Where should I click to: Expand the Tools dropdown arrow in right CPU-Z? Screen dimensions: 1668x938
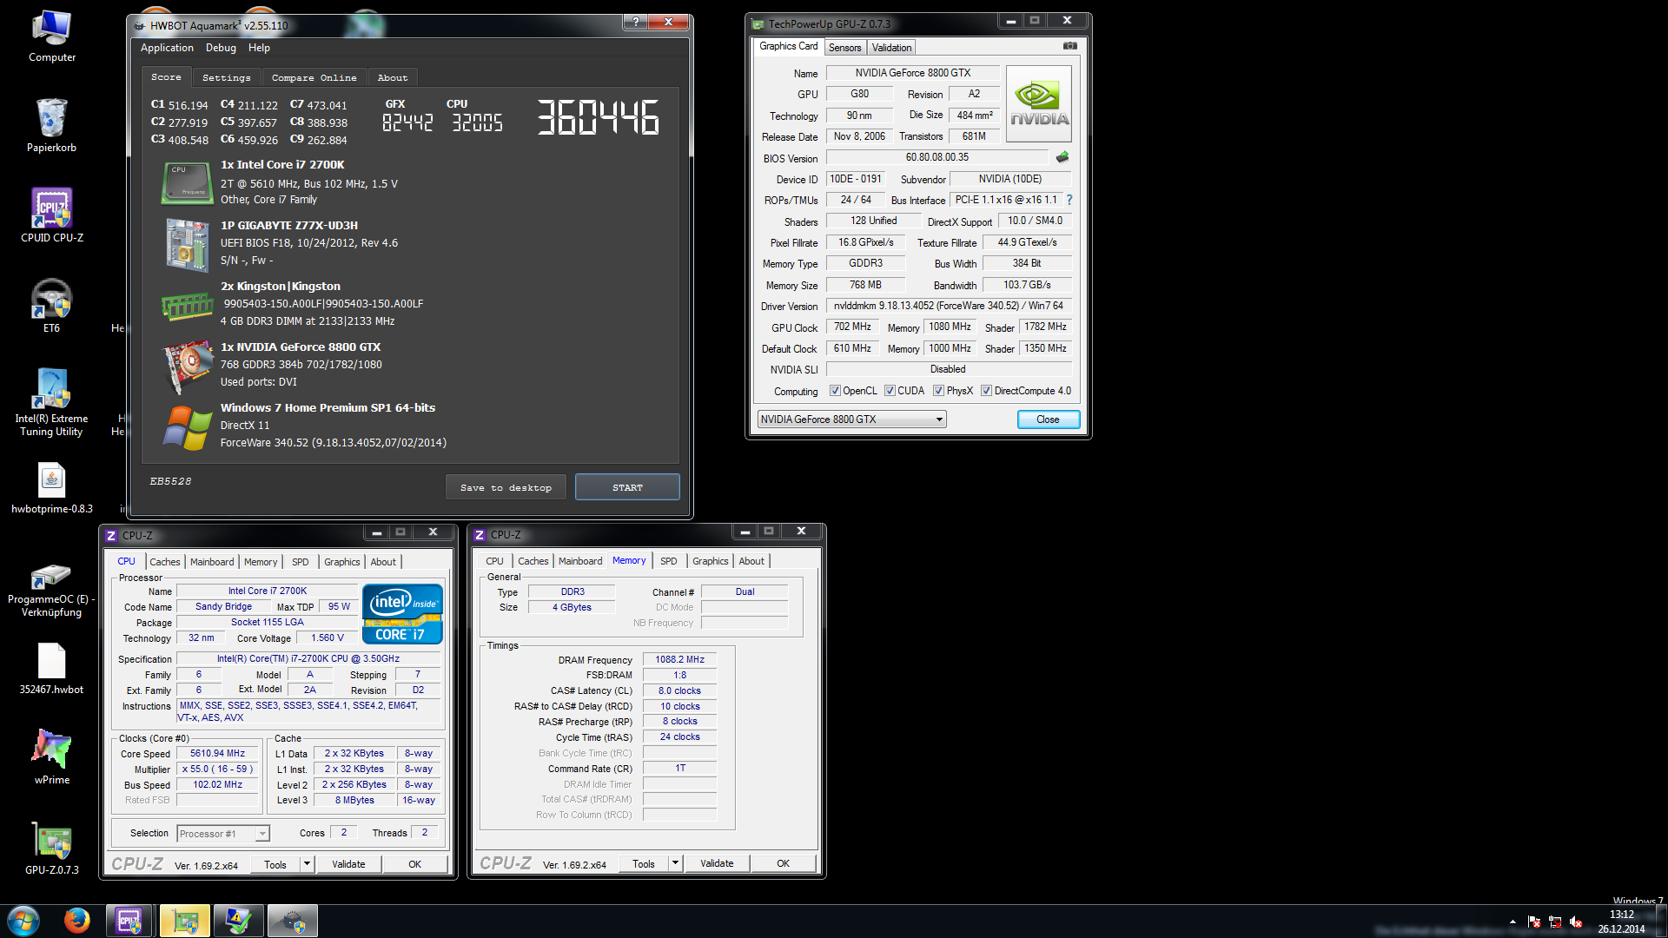675,863
